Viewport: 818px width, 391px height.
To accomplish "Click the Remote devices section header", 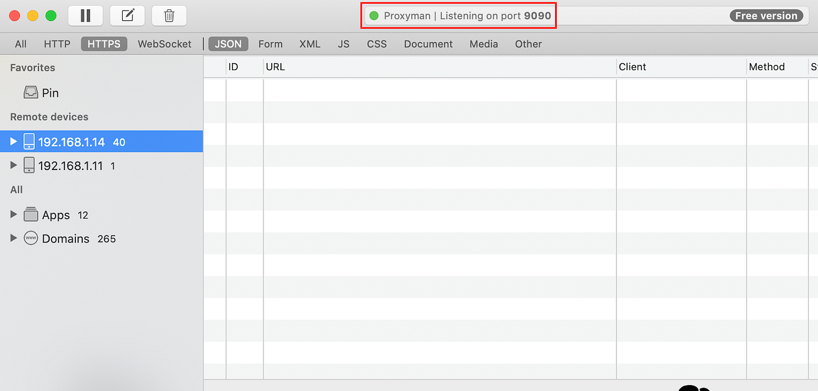I will (x=49, y=117).
